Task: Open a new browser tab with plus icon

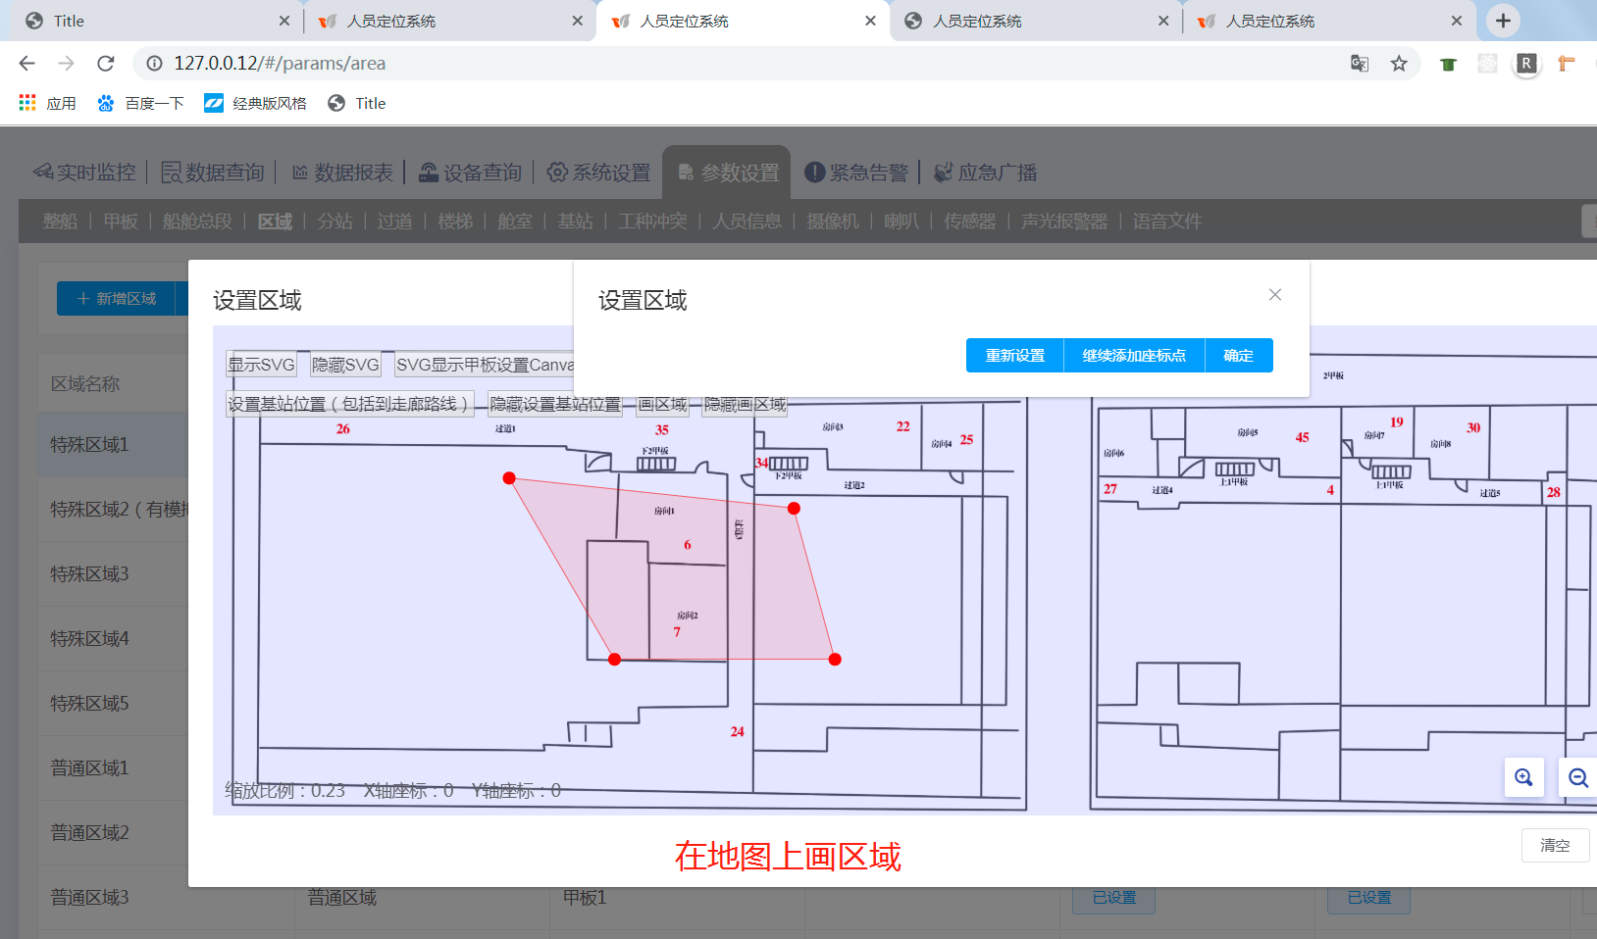Action: [1502, 21]
